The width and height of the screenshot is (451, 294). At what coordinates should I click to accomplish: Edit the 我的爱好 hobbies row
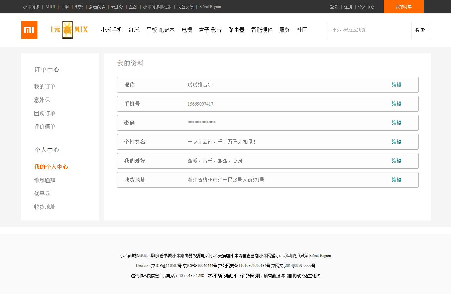coord(397,161)
